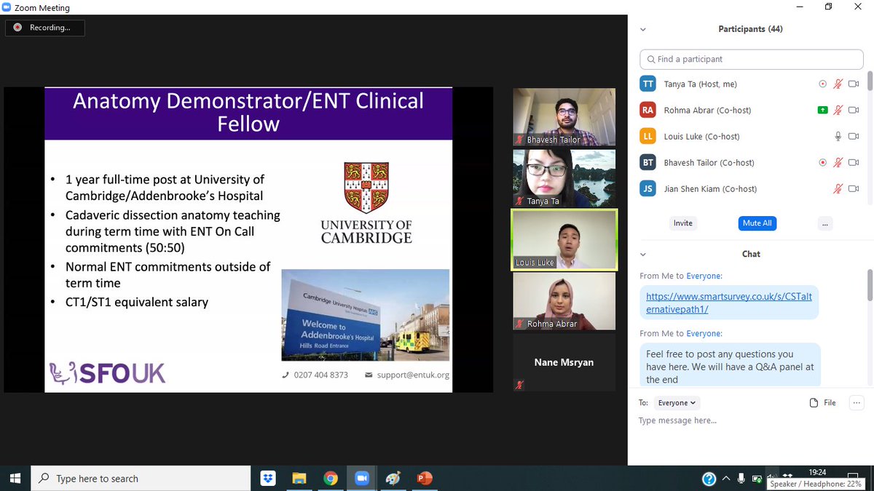Unmute Bhavesh Tailor's microphone in participant list
This screenshot has height=491, width=874.
[x=838, y=163]
